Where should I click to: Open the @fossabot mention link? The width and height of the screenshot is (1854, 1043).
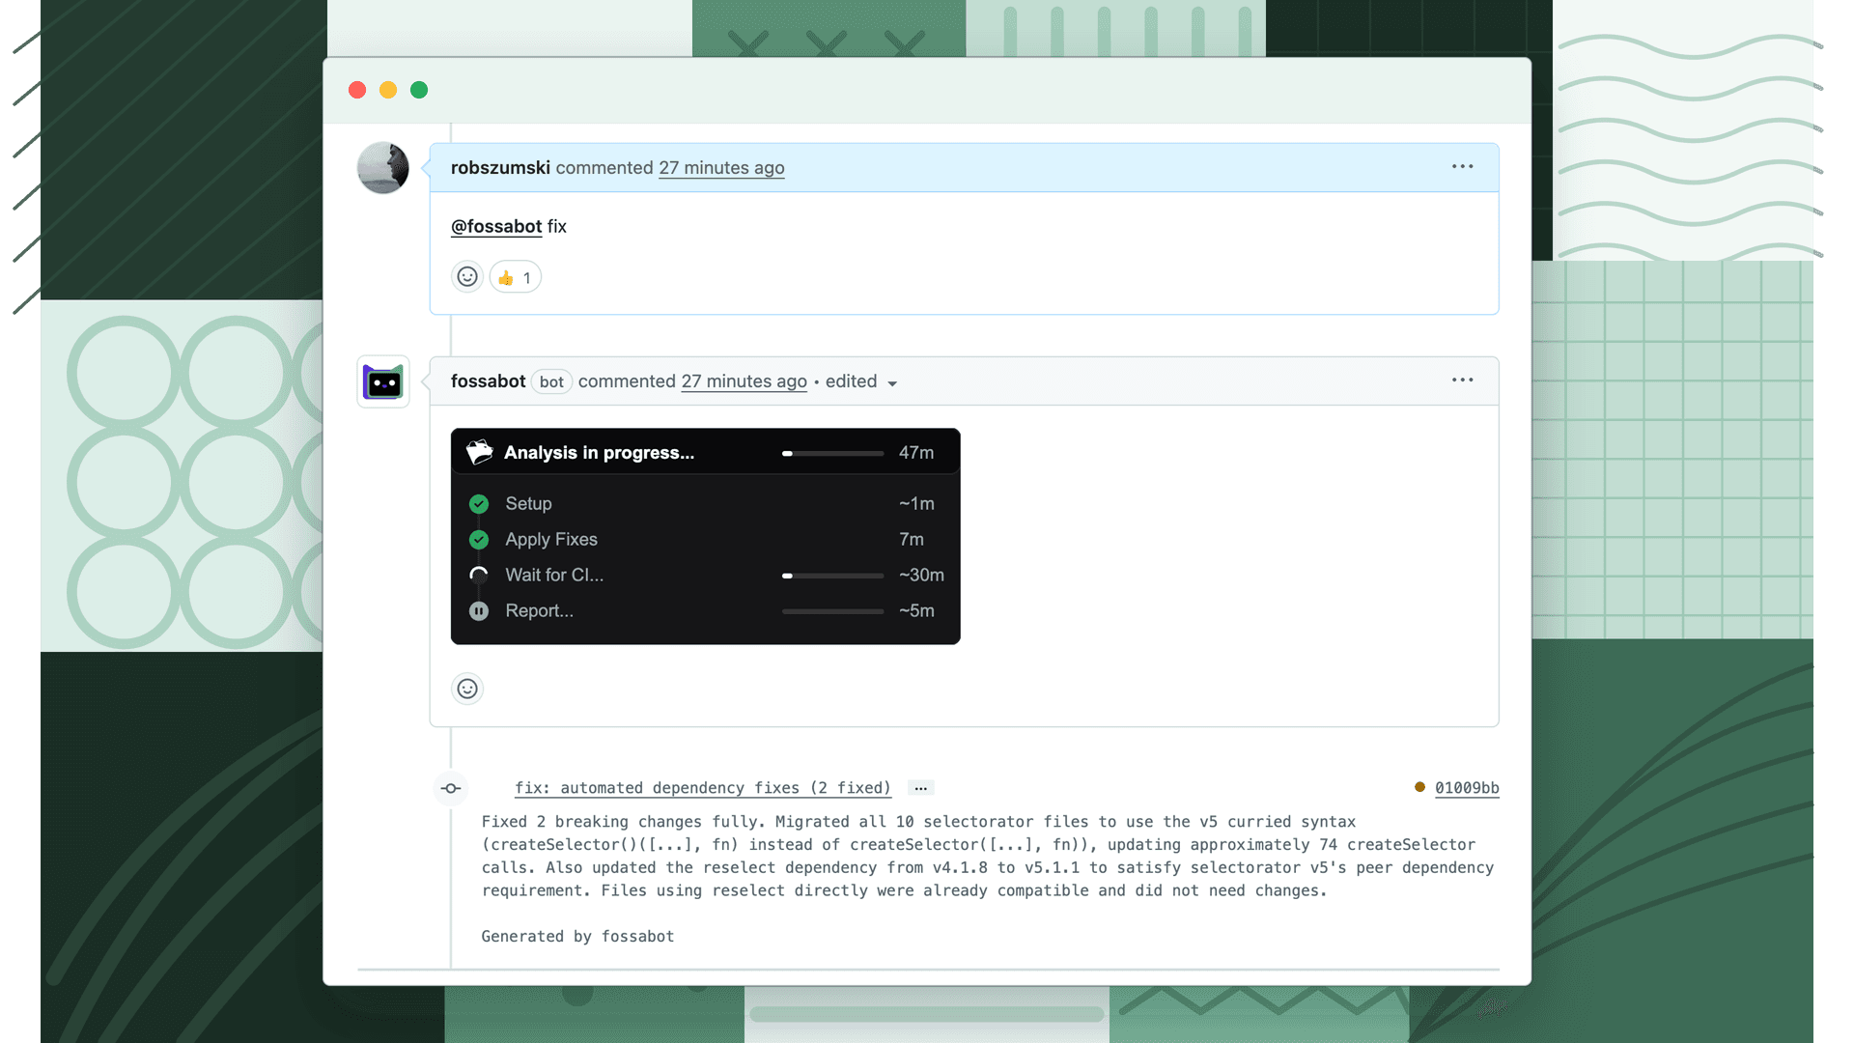pyautogui.click(x=496, y=226)
